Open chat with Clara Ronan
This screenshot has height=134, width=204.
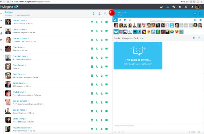[106, 66]
